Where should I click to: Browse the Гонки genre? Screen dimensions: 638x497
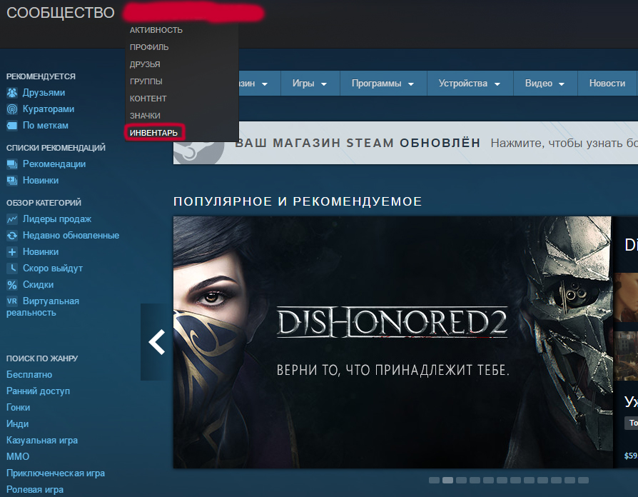pos(19,408)
